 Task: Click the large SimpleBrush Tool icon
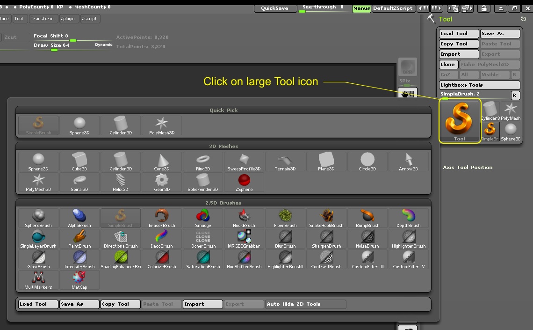click(x=459, y=121)
